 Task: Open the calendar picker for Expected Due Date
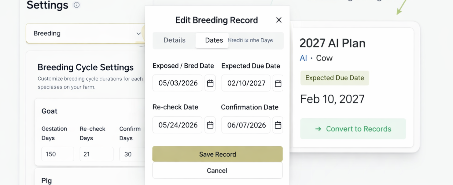tap(278, 83)
